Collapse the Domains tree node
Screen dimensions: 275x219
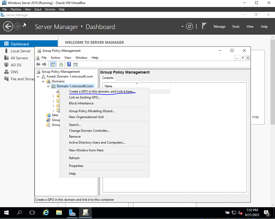click(43, 82)
